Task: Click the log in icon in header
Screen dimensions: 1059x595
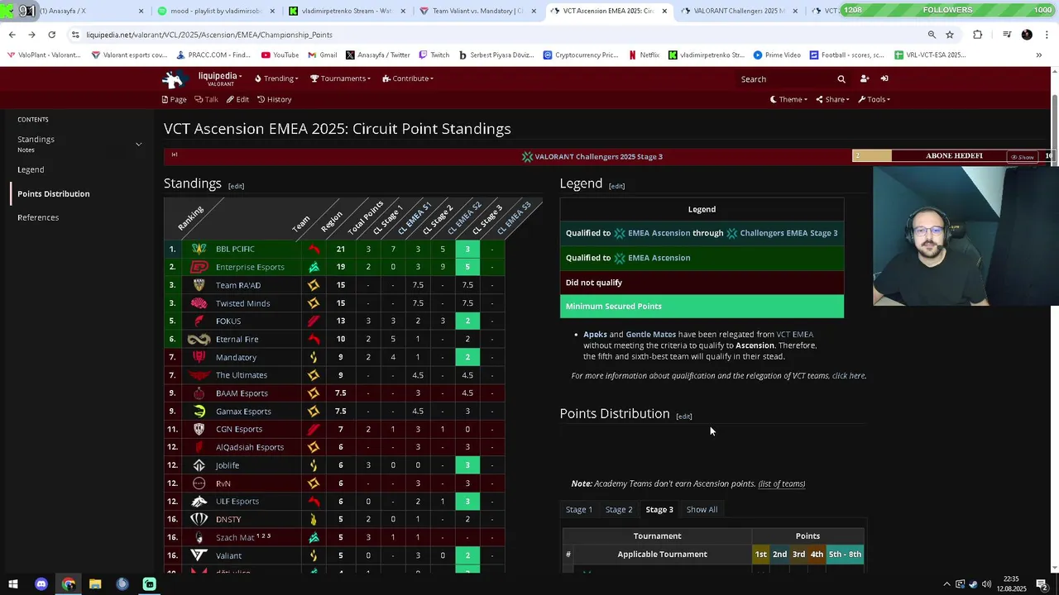Action: [x=884, y=79]
